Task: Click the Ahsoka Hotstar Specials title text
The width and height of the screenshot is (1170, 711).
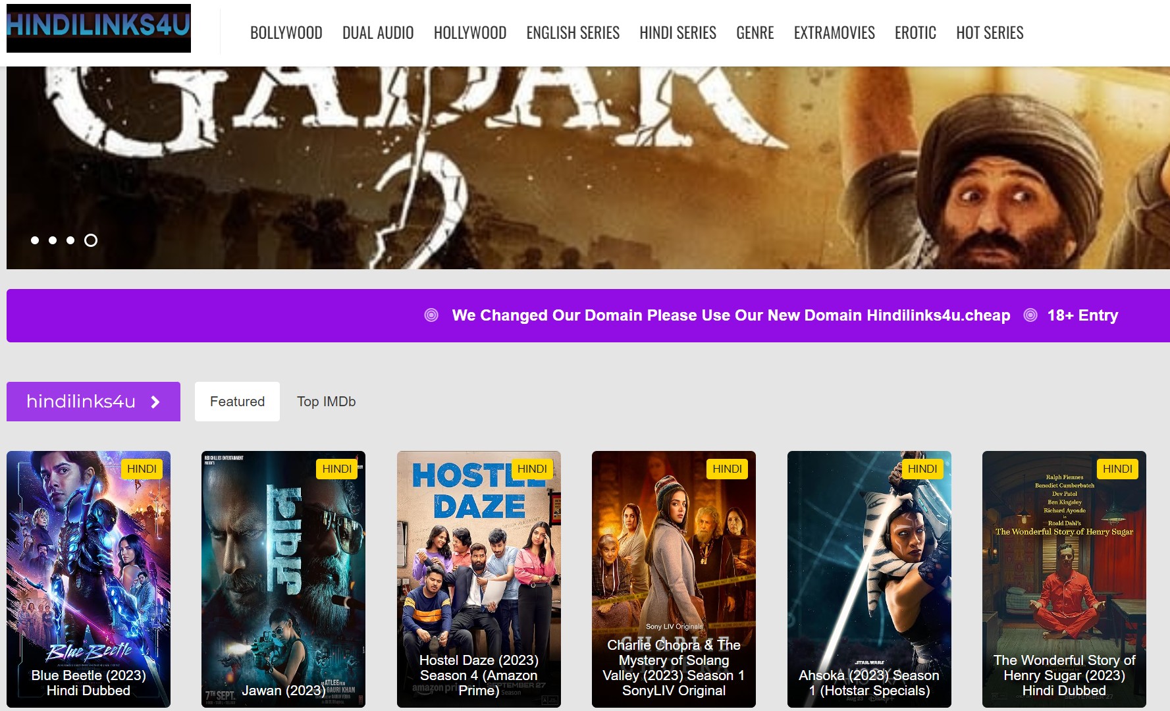Action: click(869, 683)
